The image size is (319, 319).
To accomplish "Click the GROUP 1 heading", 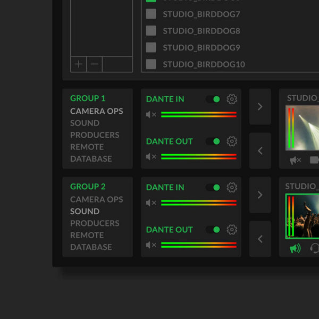I will (88, 98).
